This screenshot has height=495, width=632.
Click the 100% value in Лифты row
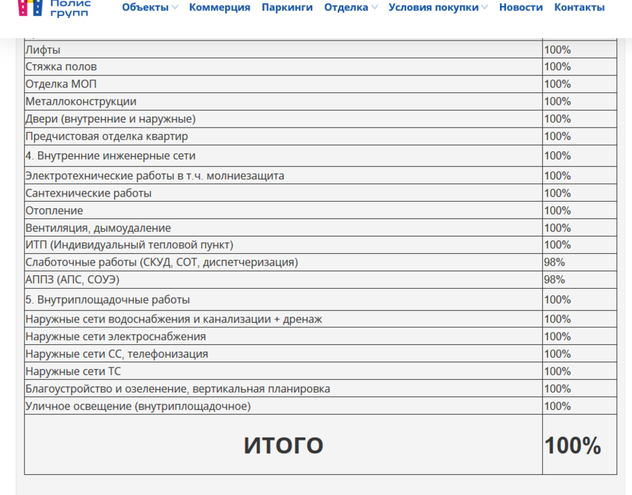click(x=557, y=50)
